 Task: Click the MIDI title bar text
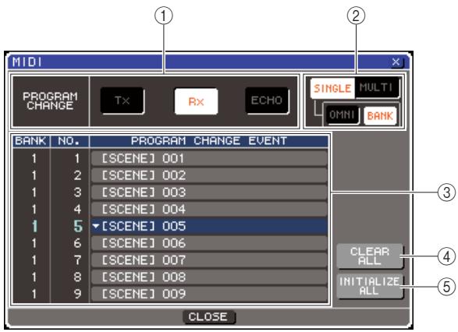pyautogui.click(x=27, y=62)
